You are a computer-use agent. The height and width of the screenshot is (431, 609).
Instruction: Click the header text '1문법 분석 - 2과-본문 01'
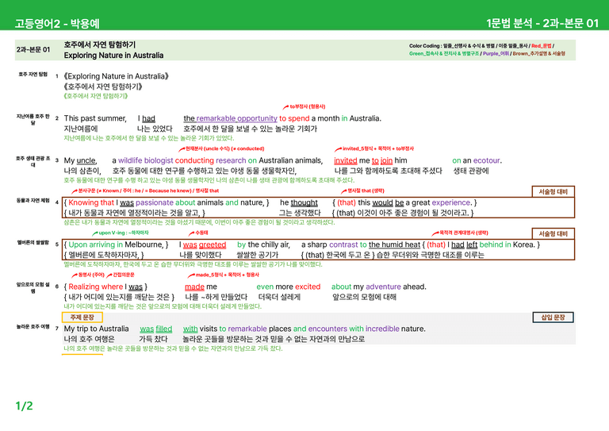click(x=542, y=23)
